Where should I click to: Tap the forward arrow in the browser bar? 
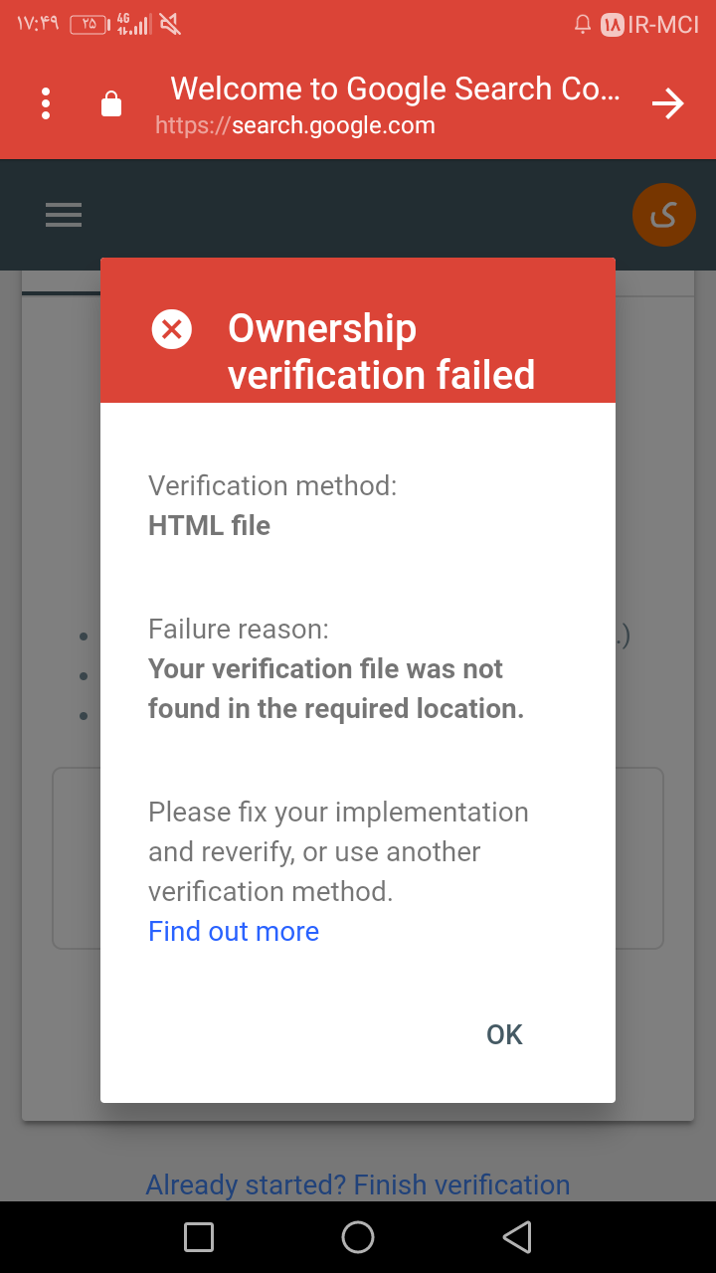click(668, 103)
